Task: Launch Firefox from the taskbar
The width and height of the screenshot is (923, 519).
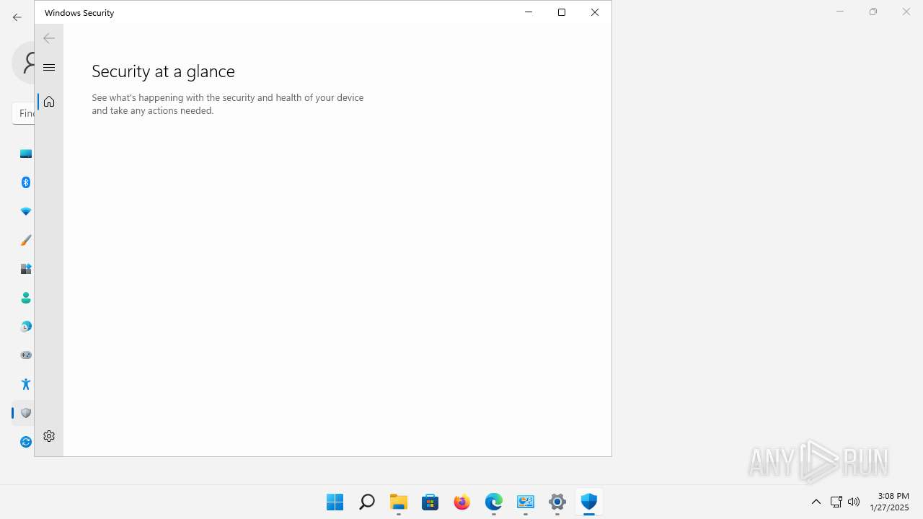Action: click(x=462, y=502)
